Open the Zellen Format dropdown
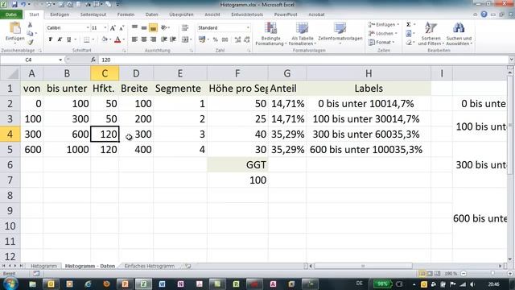This screenshot has width=515, height=290. click(381, 42)
